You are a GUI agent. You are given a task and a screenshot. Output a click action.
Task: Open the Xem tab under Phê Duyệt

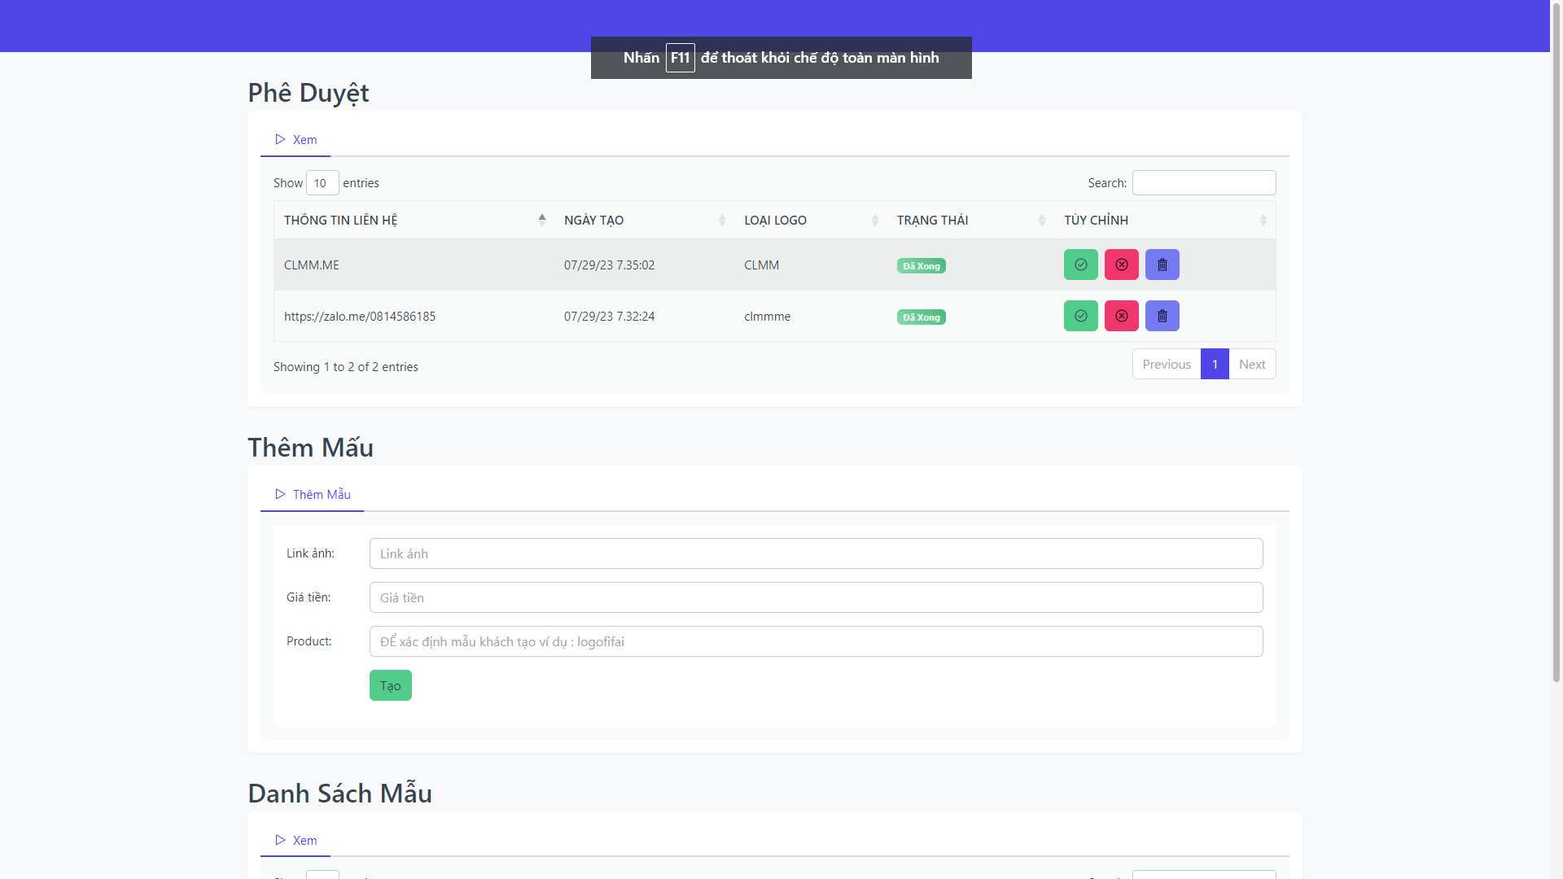pos(296,140)
